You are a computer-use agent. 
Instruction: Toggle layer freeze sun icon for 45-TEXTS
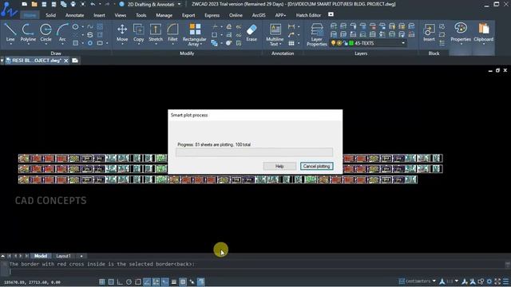point(339,43)
